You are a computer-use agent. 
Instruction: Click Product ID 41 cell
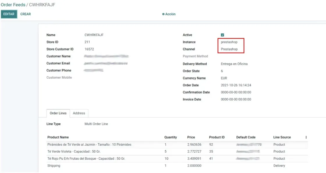click(211, 159)
